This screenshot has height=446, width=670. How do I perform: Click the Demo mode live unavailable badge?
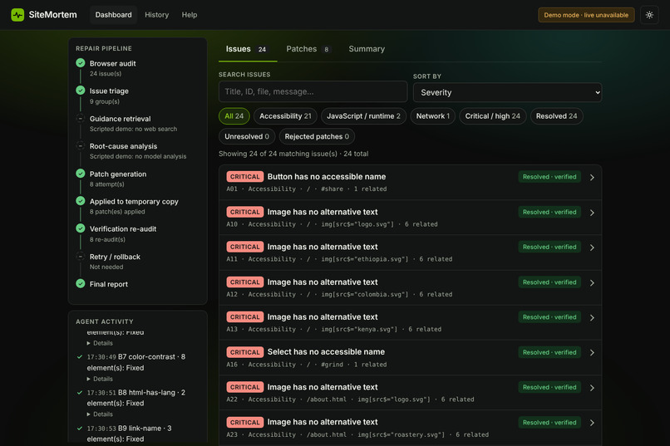pos(586,15)
